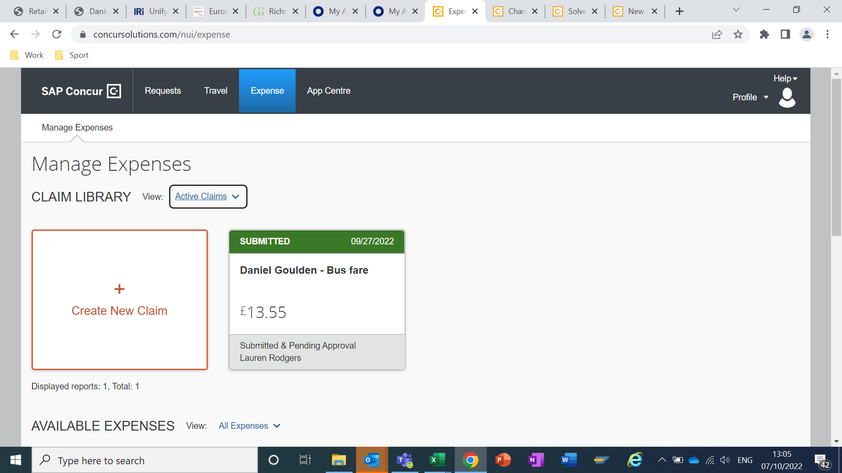Screen dimensions: 842x473
Task: Click the submitted claim status indicator
Action: (265, 241)
